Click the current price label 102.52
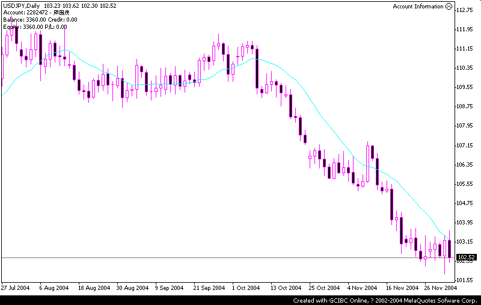 (x=467, y=257)
